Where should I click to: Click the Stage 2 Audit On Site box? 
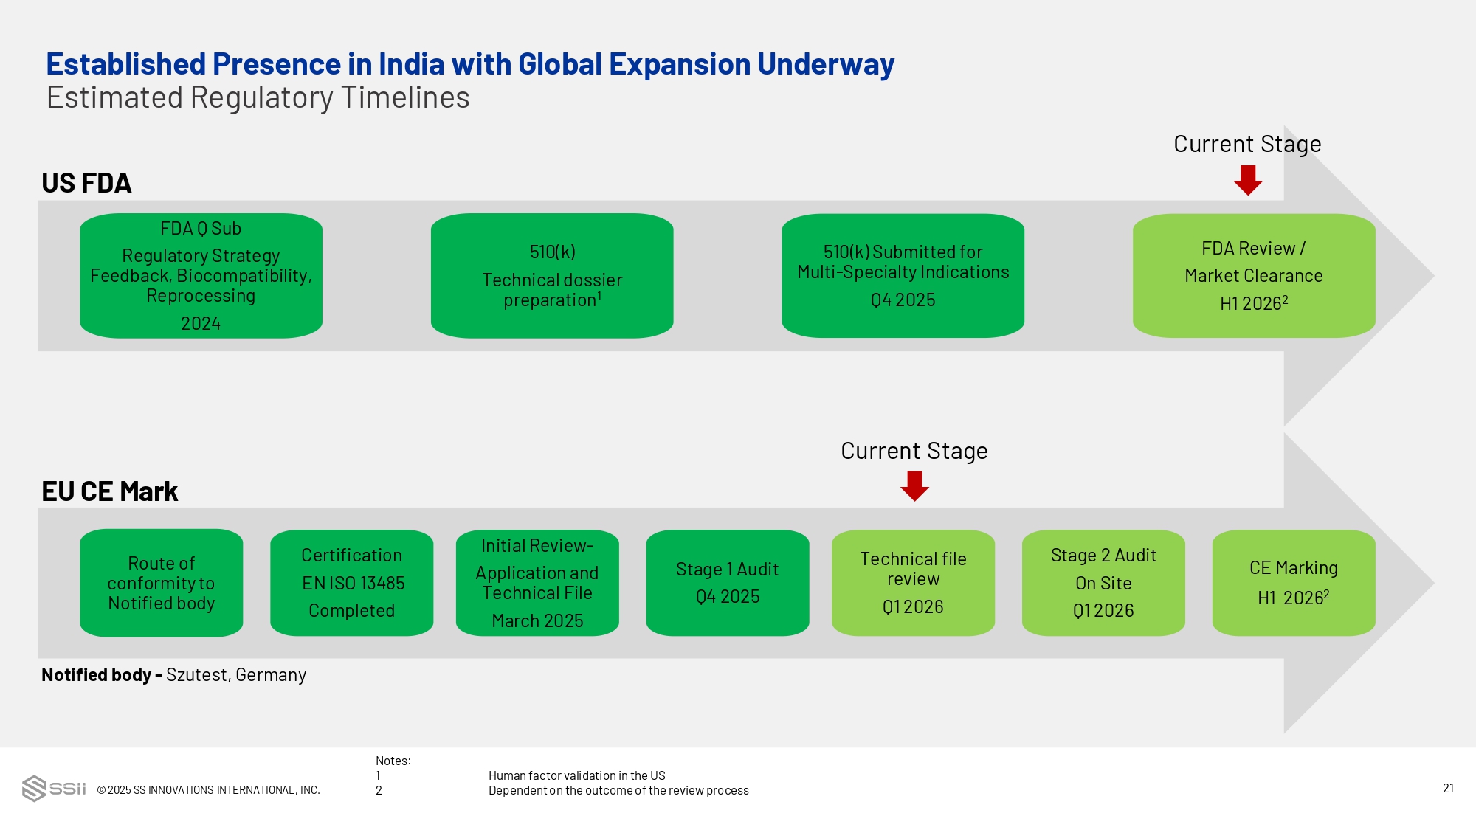(1103, 583)
